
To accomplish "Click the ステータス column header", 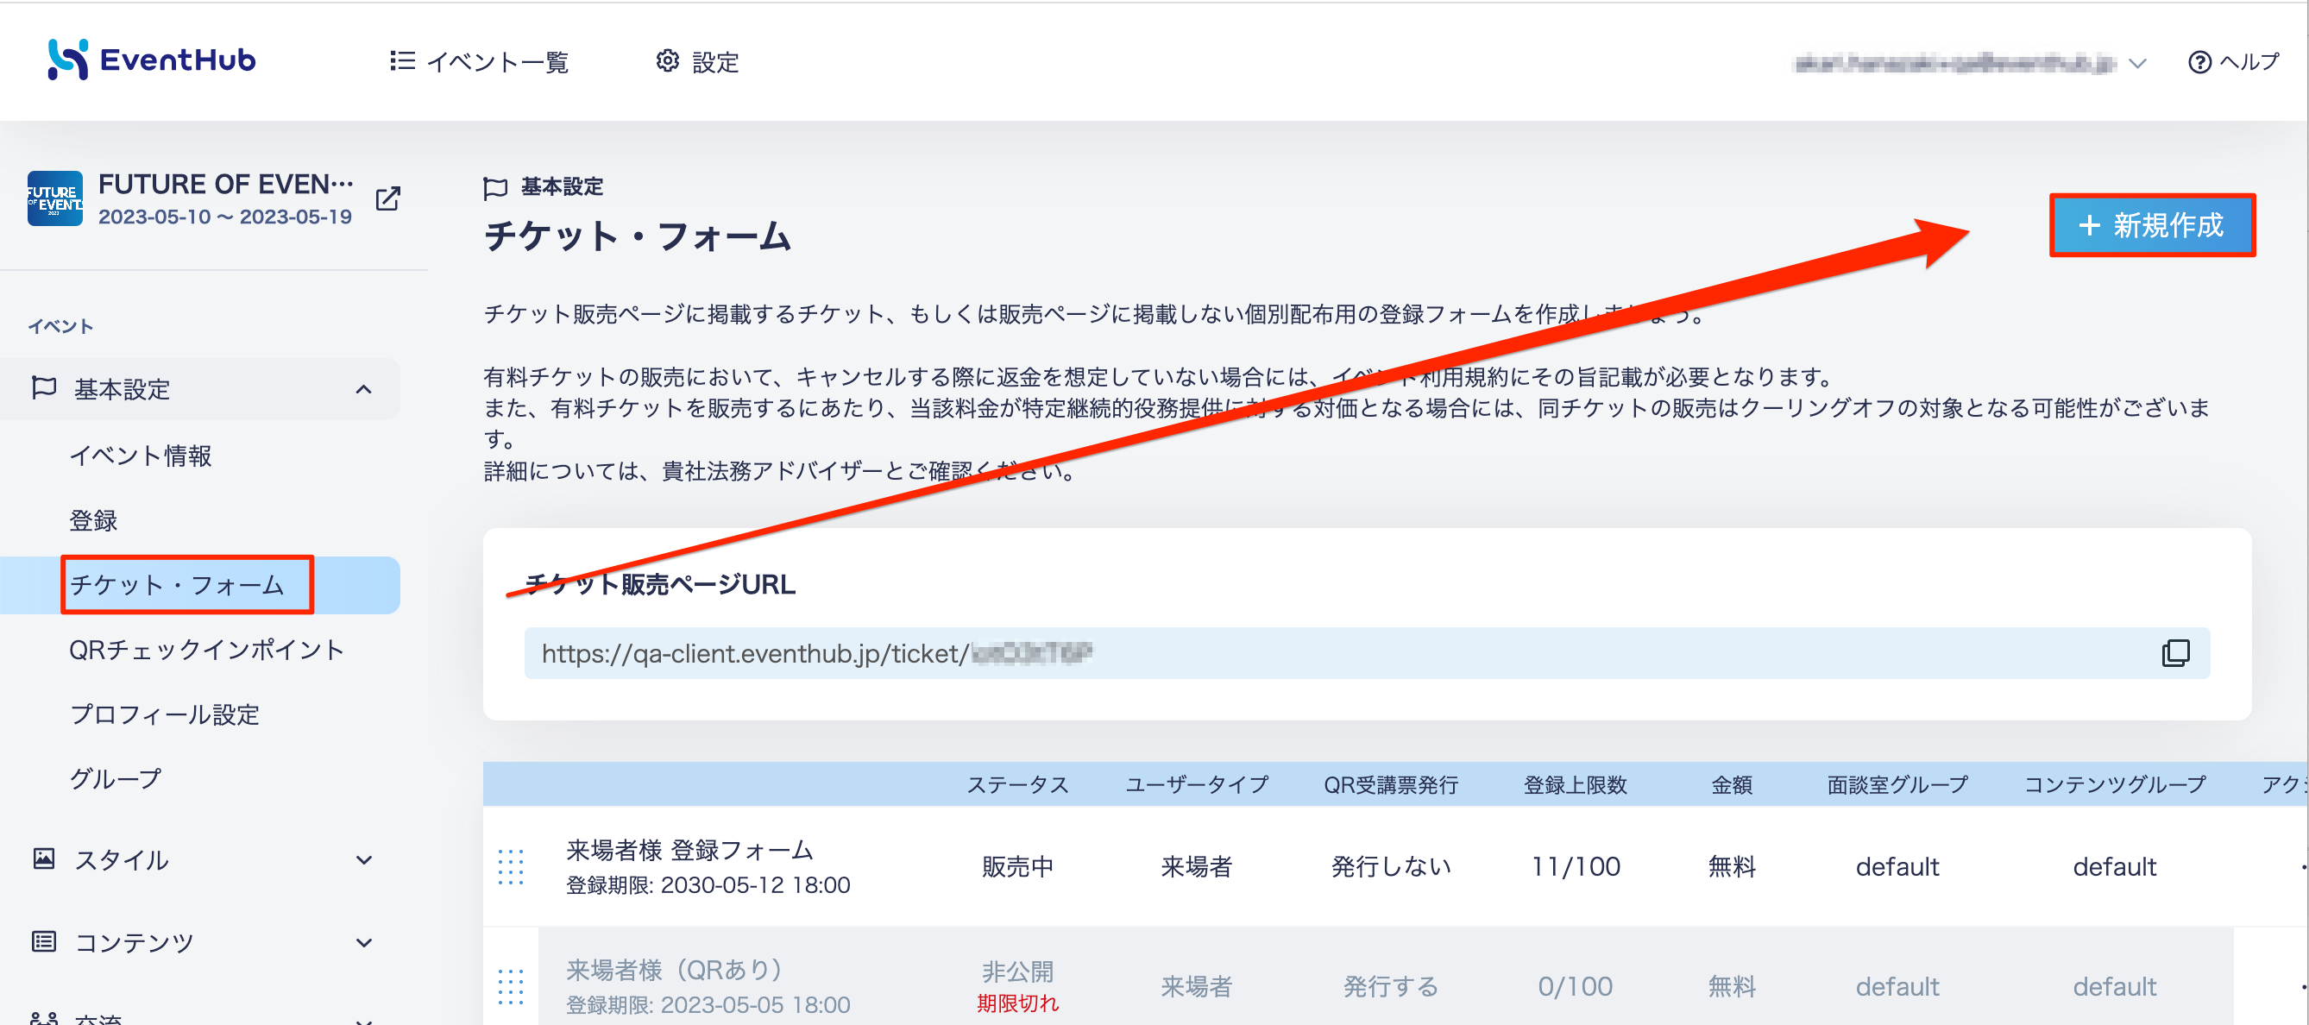I will [1017, 785].
